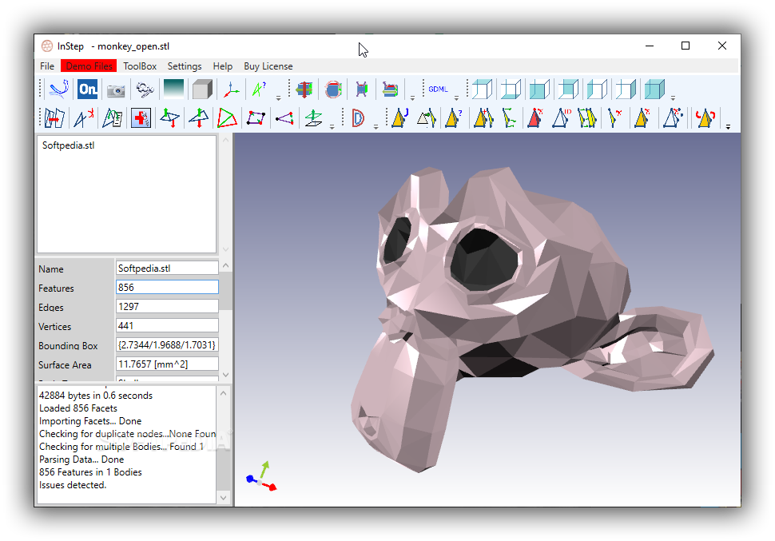Click the green plane with arrow icon

[x=313, y=118]
